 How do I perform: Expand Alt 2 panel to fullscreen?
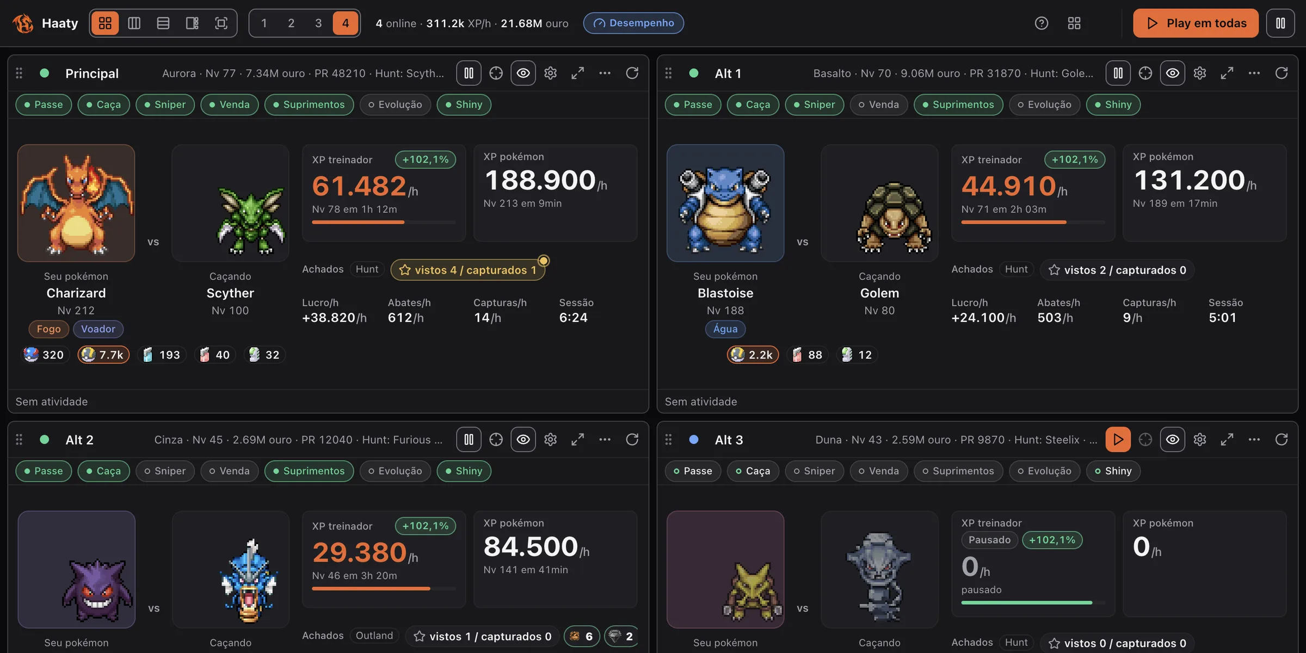click(x=577, y=439)
